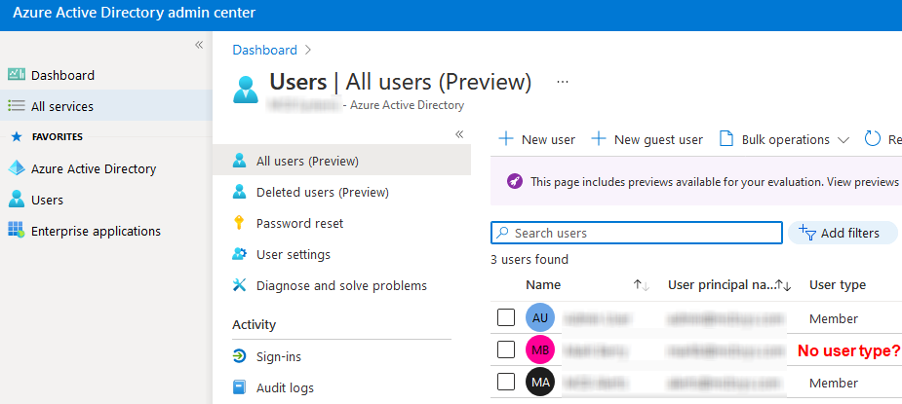Click the Azure Active Directory pyramid icon
The height and width of the screenshot is (404, 902).
(17, 168)
